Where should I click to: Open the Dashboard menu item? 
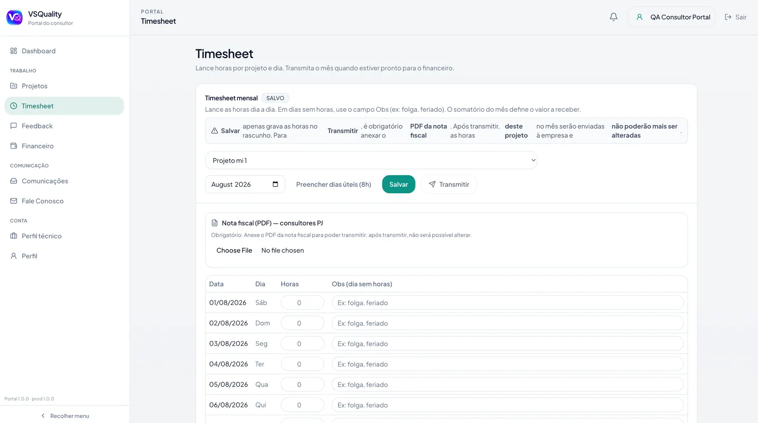tap(64, 51)
